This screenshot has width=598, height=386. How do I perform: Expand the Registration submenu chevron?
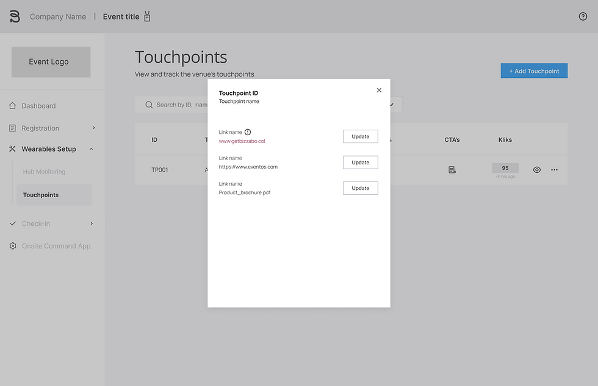[93, 128]
